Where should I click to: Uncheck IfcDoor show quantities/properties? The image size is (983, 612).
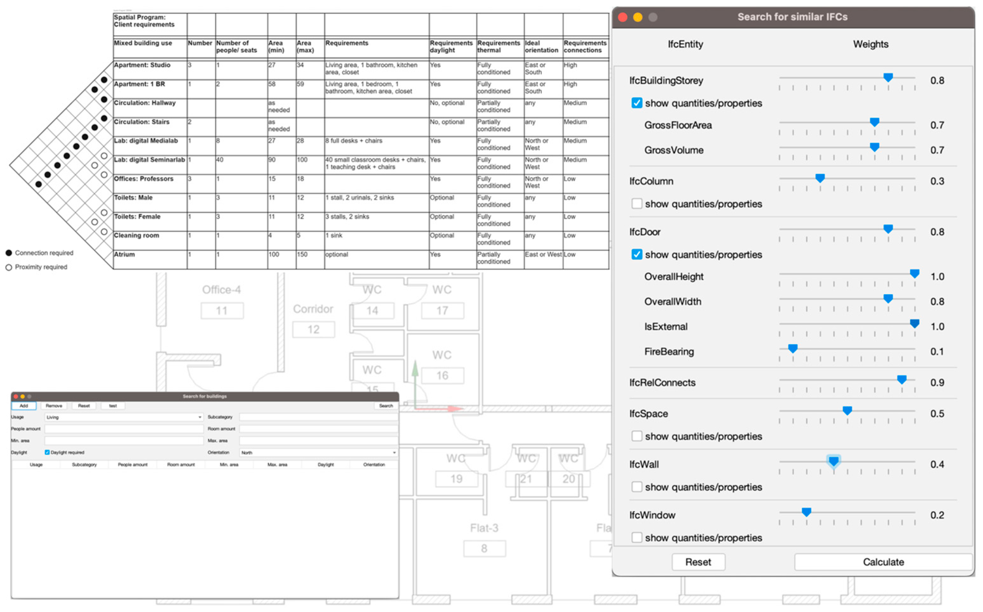click(636, 255)
